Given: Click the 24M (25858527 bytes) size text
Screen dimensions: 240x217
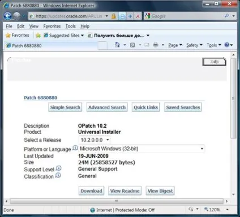Looking at the screenshot, I should pos(106,162).
